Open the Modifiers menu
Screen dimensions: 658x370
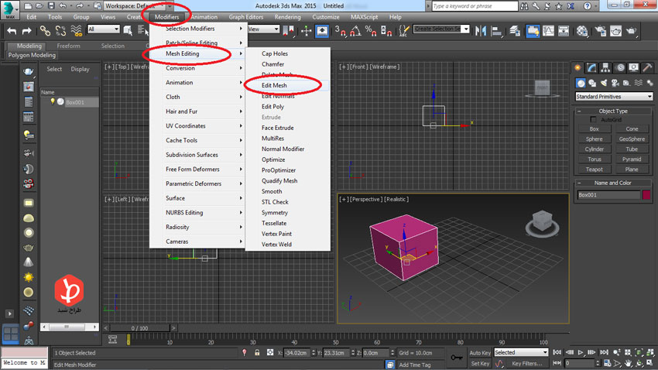pos(166,17)
